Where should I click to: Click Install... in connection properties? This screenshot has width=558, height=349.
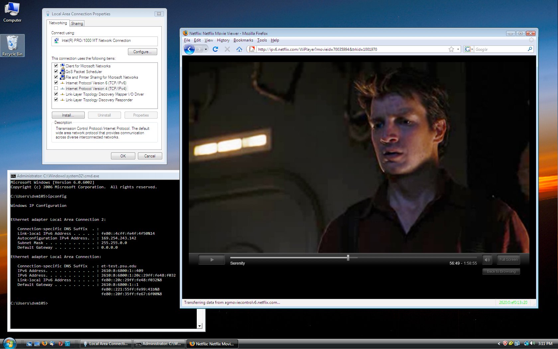click(68, 115)
